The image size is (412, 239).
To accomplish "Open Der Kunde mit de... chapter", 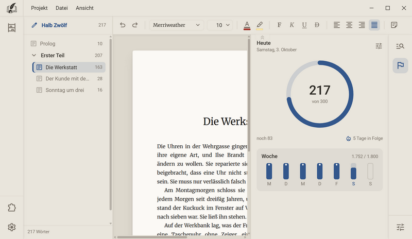I will point(69,79).
